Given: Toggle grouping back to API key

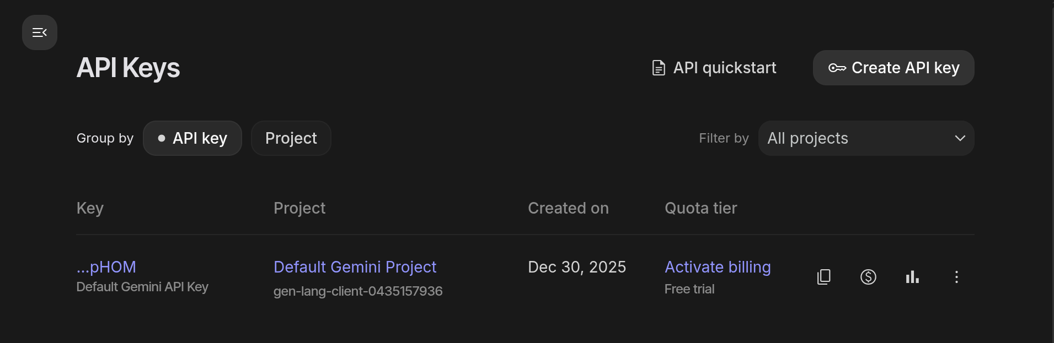Looking at the screenshot, I should tap(192, 138).
